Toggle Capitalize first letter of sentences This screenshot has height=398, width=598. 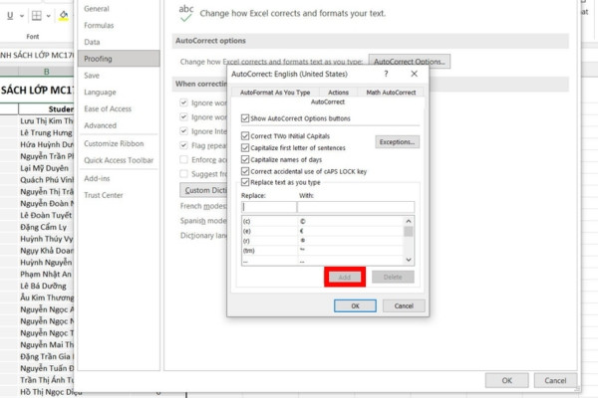[x=245, y=148]
